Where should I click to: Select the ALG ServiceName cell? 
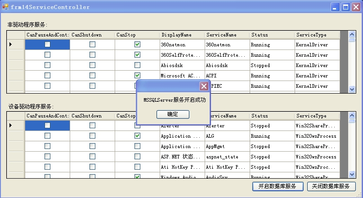pyautogui.click(x=227, y=136)
